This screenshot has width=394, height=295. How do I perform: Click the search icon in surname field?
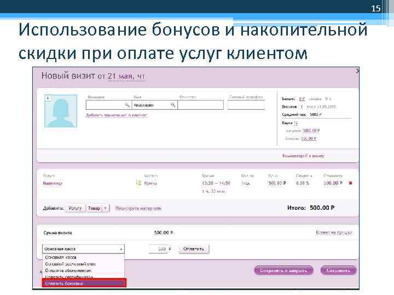127,104
